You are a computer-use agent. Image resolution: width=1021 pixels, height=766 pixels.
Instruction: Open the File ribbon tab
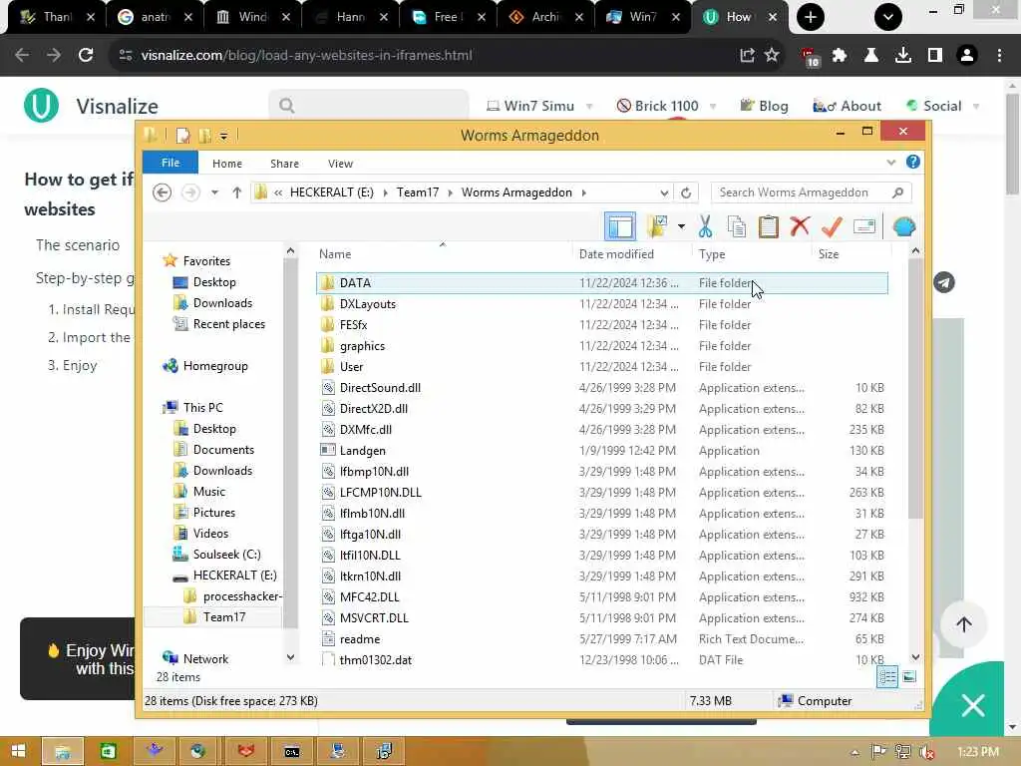(x=170, y=163)
